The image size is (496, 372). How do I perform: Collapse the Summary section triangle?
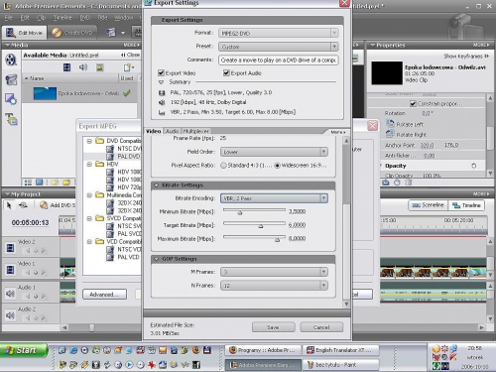click(x=162, y=82)
